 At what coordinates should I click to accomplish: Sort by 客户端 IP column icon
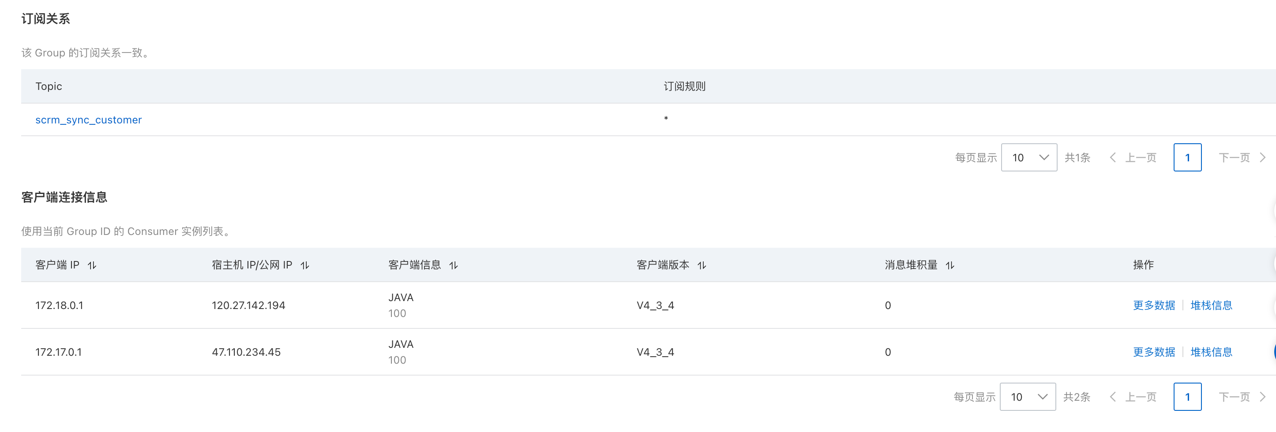coord(92,266)
